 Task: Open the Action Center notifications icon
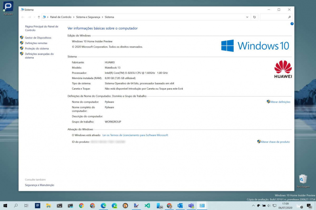[x=309, y=206]
